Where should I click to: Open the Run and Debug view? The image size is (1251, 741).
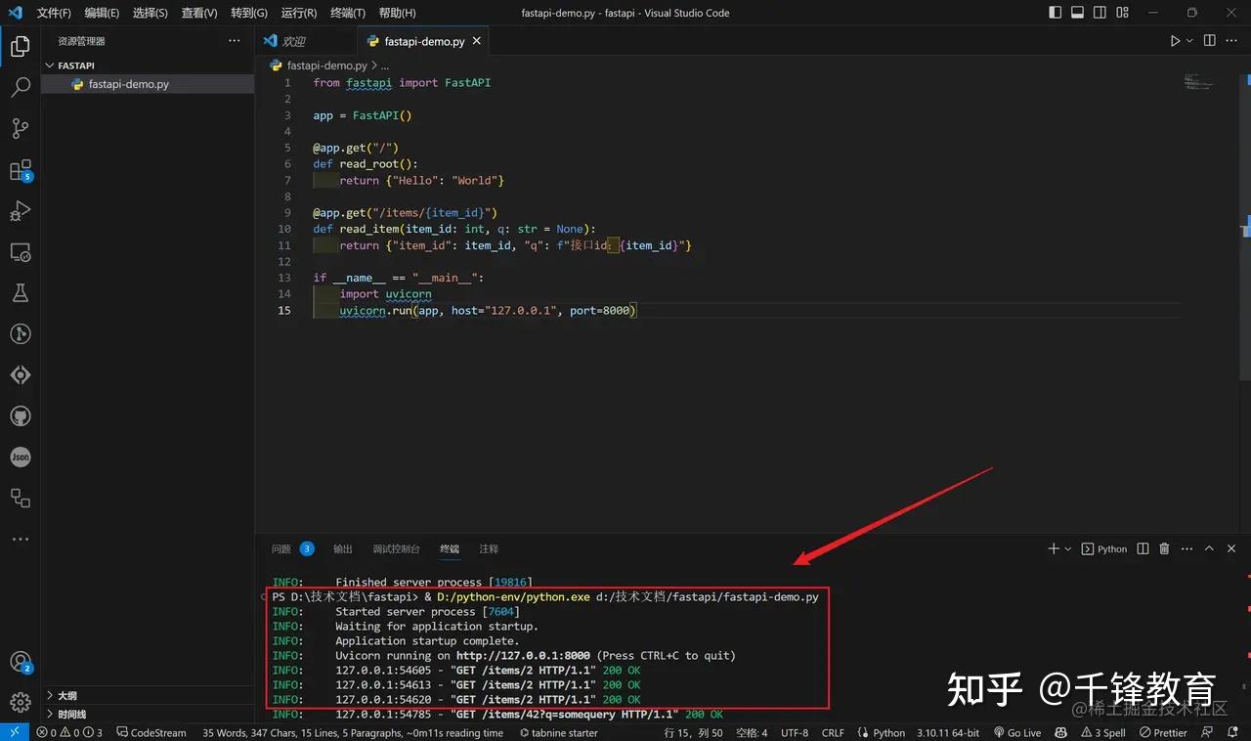[21, 211]
